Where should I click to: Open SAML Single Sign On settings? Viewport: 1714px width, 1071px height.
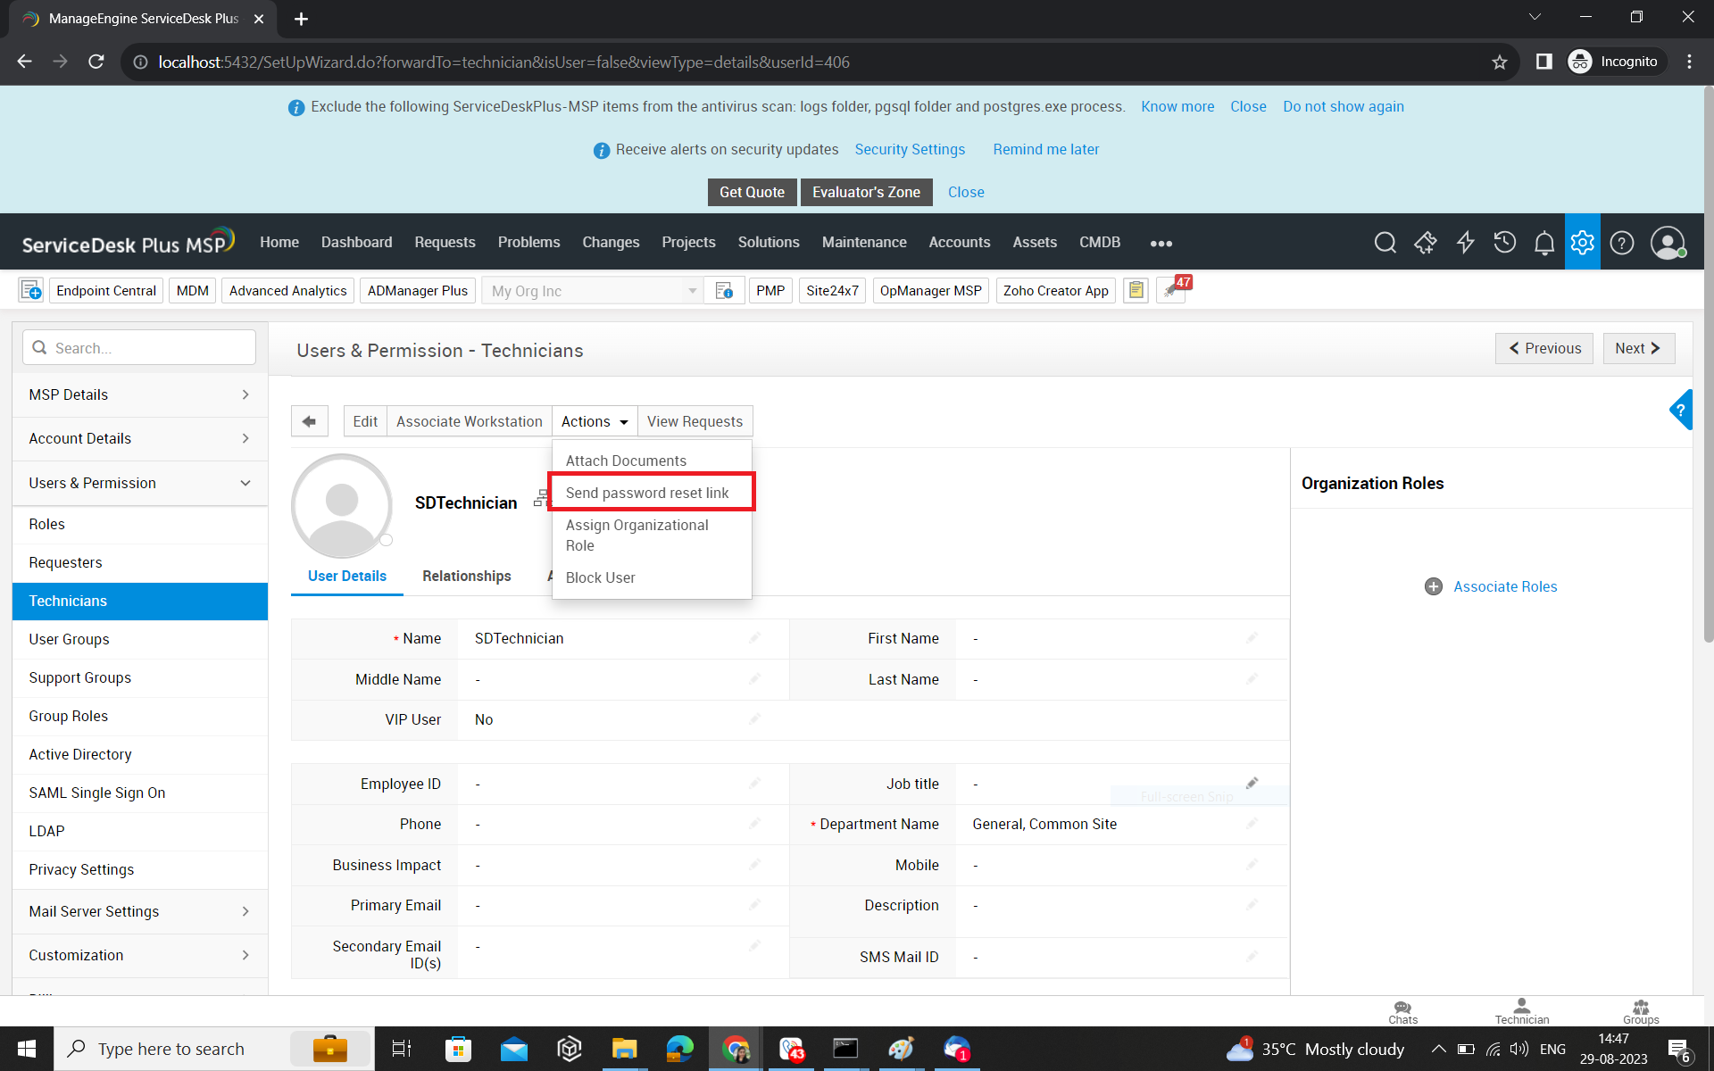(140, 793)
